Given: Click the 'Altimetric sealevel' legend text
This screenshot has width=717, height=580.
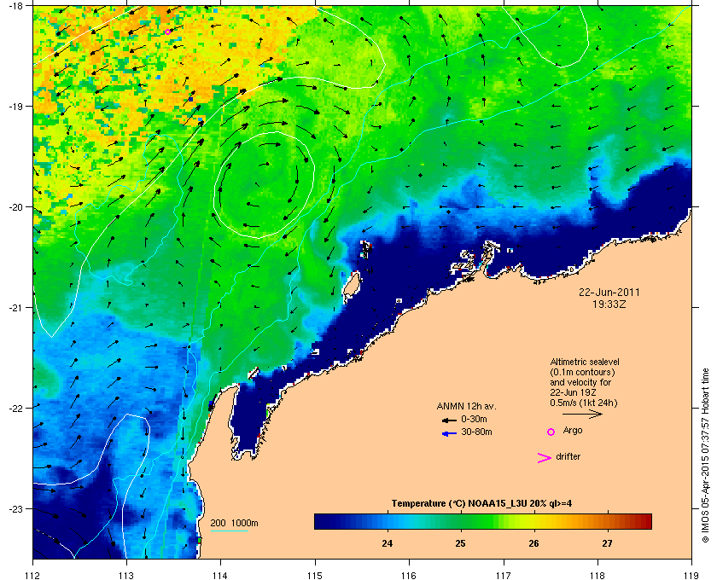Looking at the screenshot, I should point(585,362).
